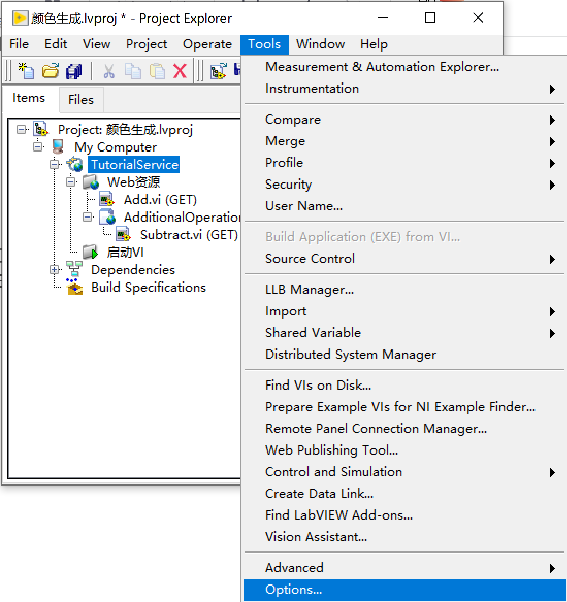Open an existing file via the folder toolbar icon
Viewport: 567px width, 602px height.
click(x=50, y=71)
